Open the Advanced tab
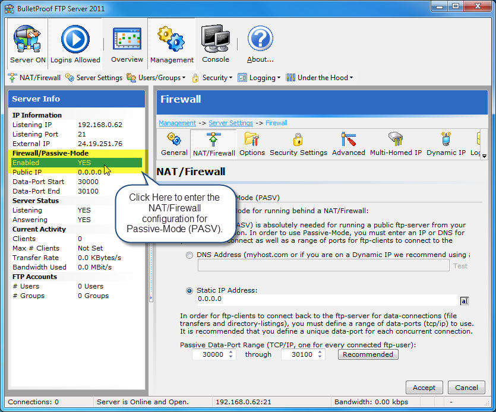496x412 pixels. (348, 144)
